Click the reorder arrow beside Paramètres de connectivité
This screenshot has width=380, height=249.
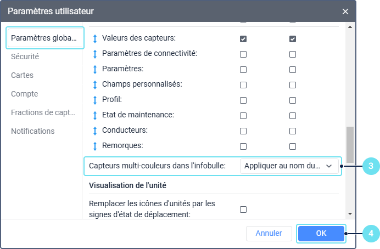click(x=95, y=54)
